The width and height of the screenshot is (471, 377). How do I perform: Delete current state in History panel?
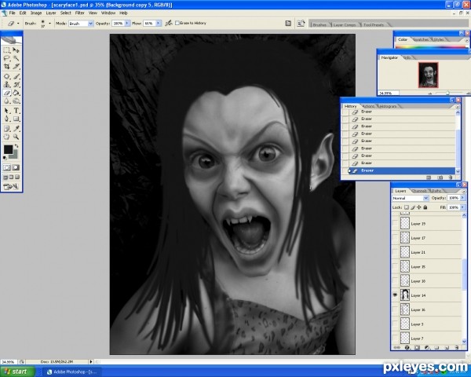click(x=451, y=178)
